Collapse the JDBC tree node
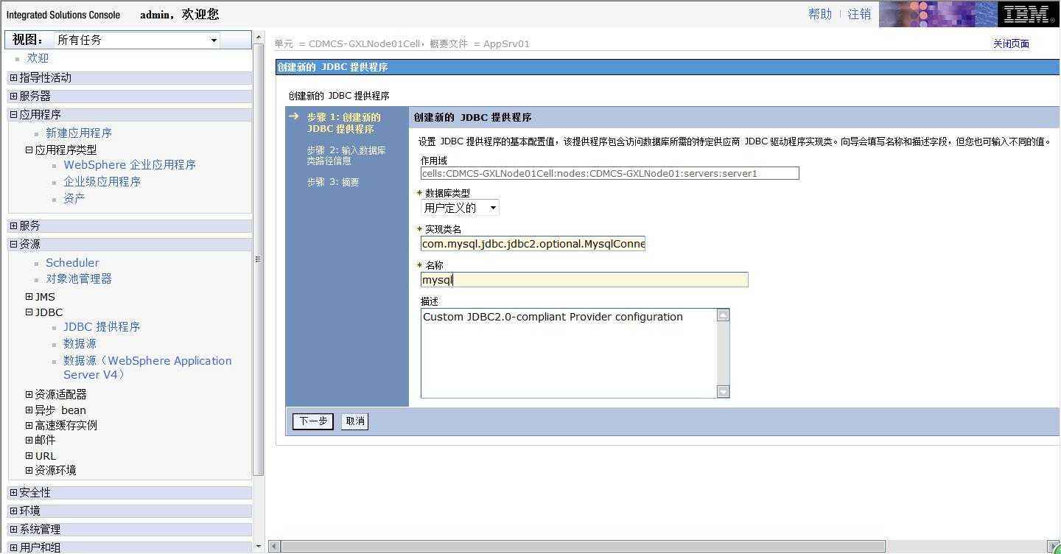 [x=29, y=312]
